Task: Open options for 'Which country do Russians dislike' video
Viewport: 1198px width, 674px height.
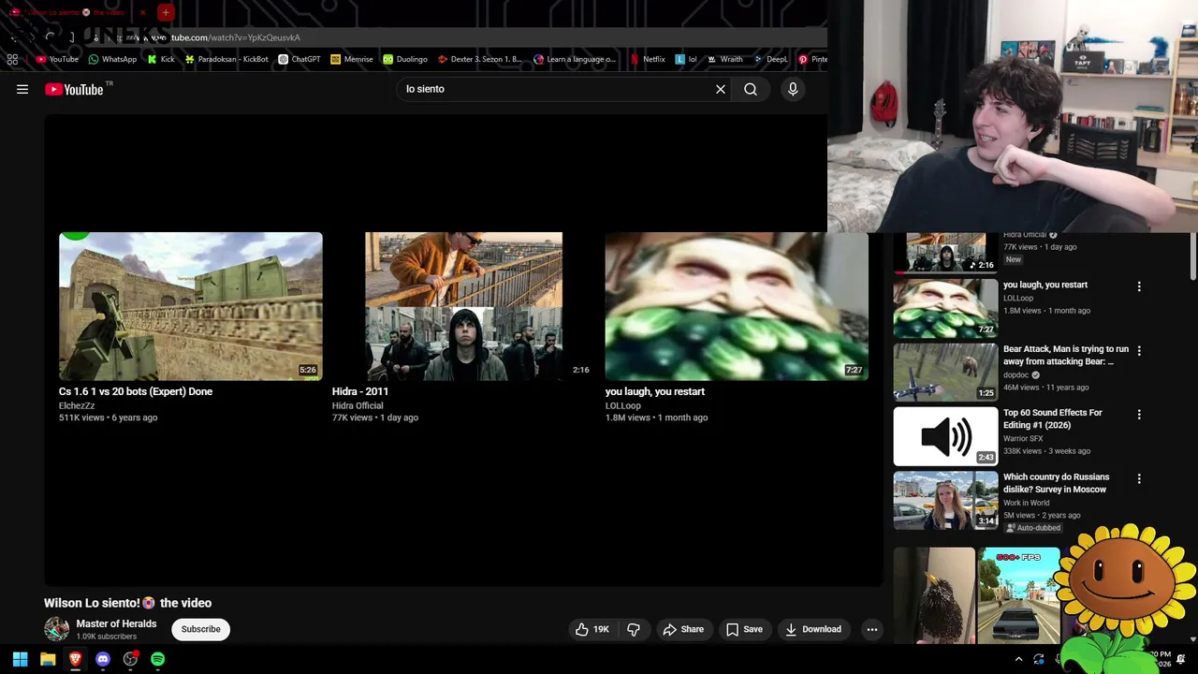Action: 1139,478
